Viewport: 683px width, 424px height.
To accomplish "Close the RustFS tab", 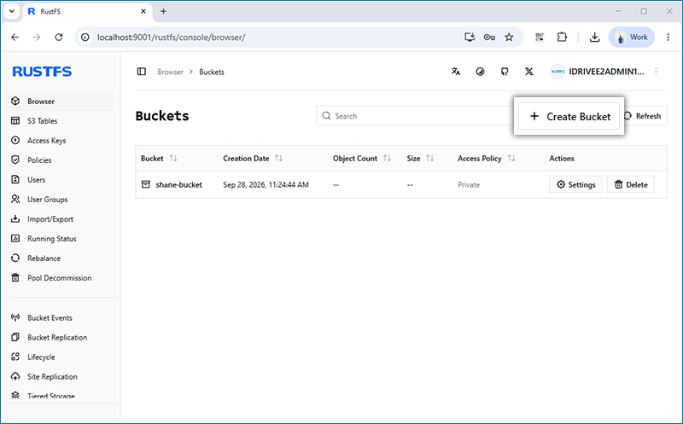I will point(143,11).
